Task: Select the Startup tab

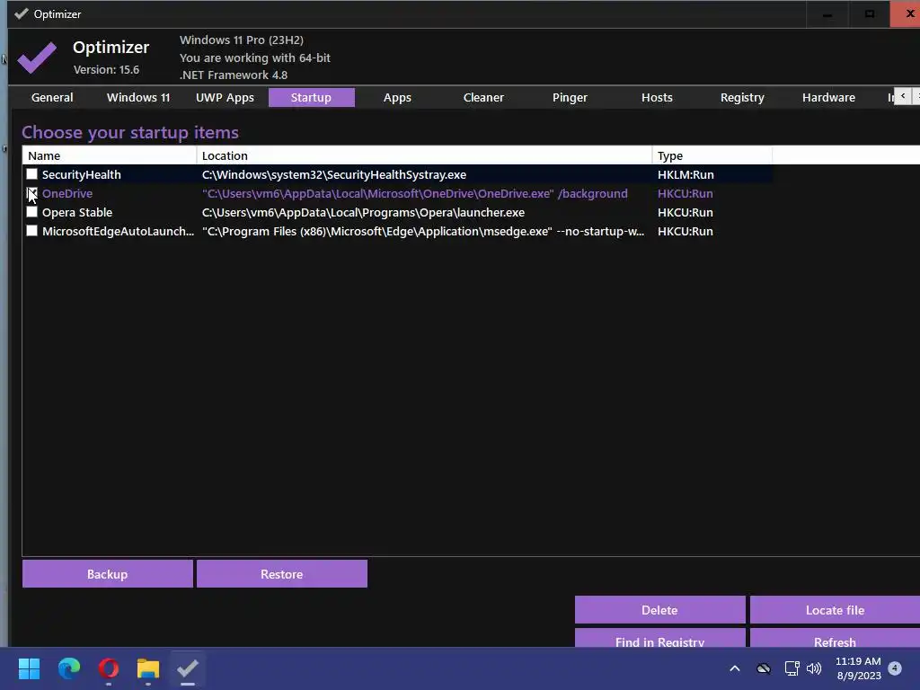Action: [311, 97]
